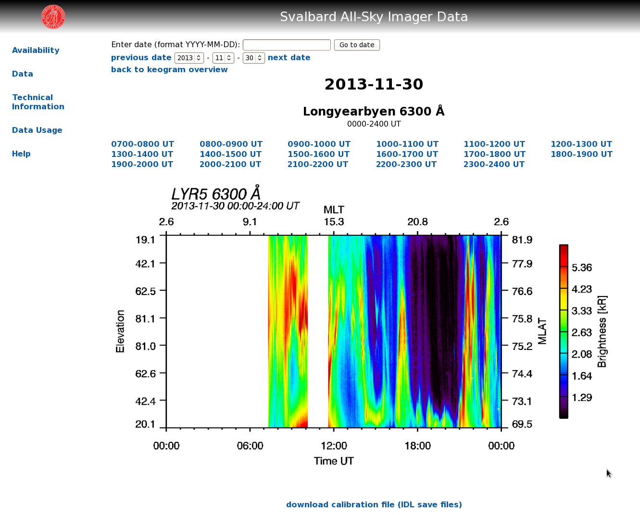Open the 0700-0800 UT interval
Image resolution: width=640 pixels, height=515 pixels.
tap(142, 144)
